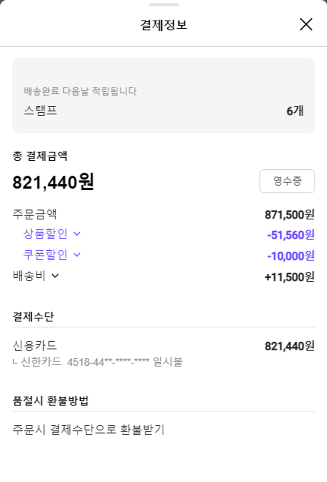Click the 쿠폰할인 label text
Image resolution: width=327 pixels, height=482 pixels.
point(45,255)
